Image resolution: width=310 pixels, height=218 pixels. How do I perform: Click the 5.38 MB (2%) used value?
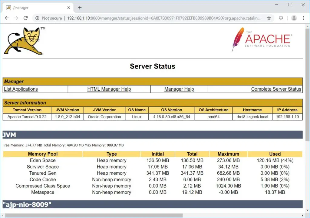point(275,179)
